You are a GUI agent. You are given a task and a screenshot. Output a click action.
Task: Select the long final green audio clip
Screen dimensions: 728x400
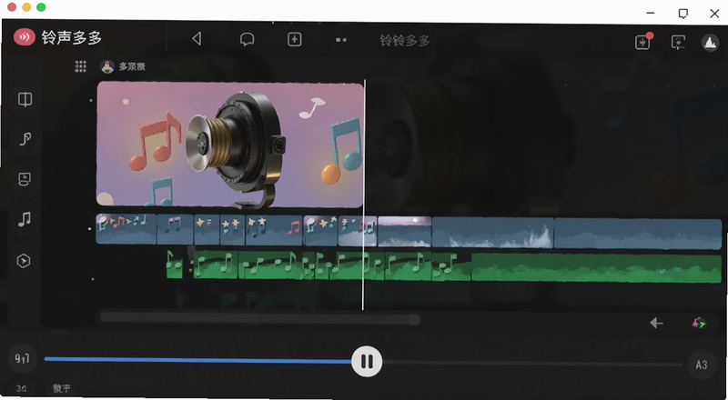click(596, 268)
